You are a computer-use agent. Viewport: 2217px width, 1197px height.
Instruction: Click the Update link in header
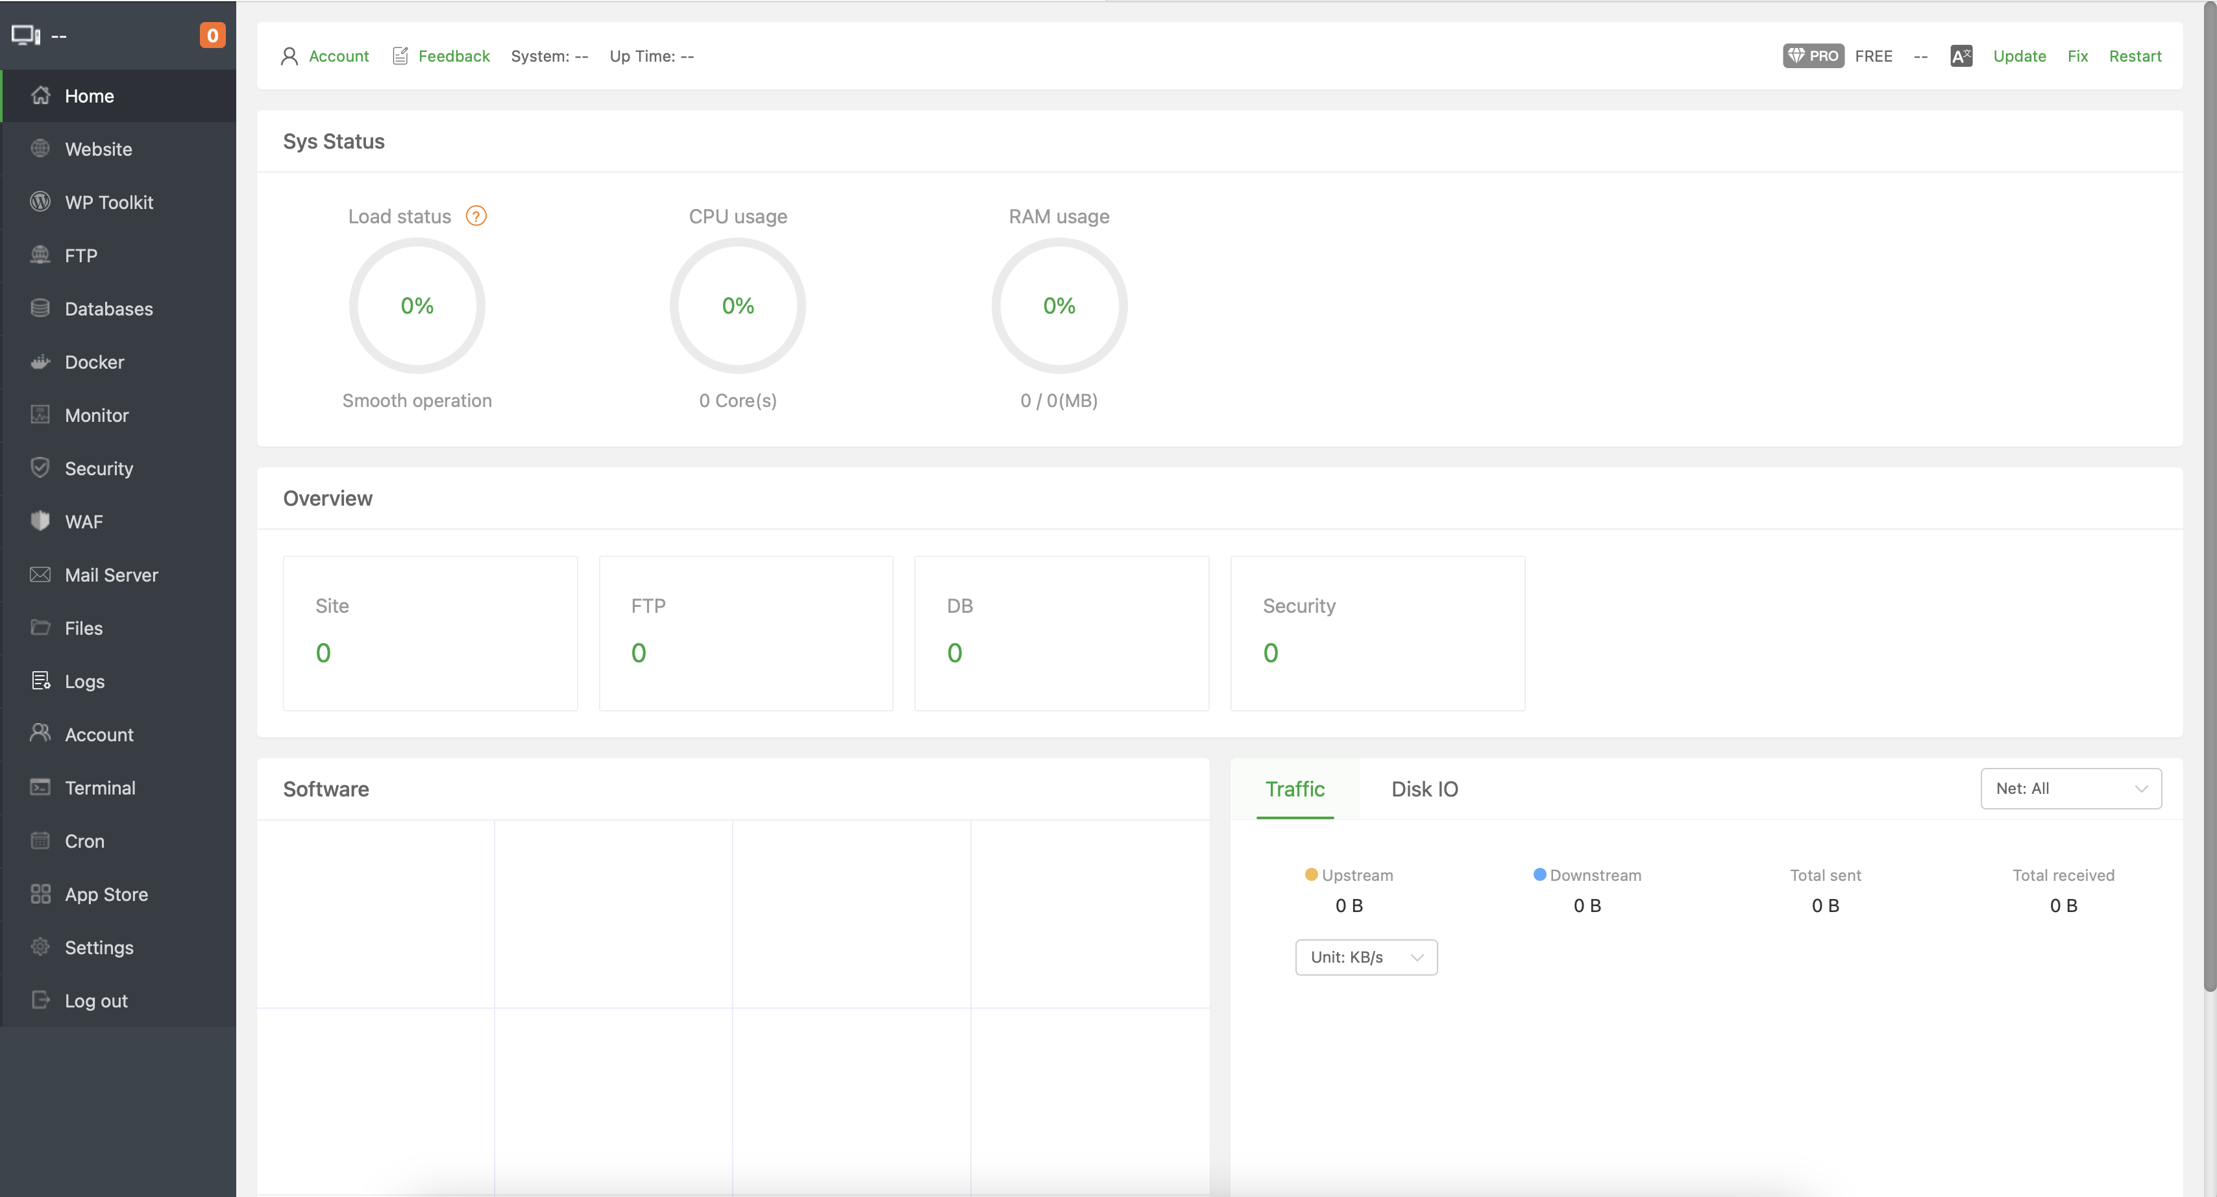[2019, 56]
